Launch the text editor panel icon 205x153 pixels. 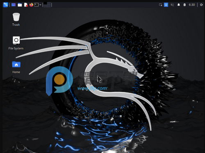(x=26, y=5)
